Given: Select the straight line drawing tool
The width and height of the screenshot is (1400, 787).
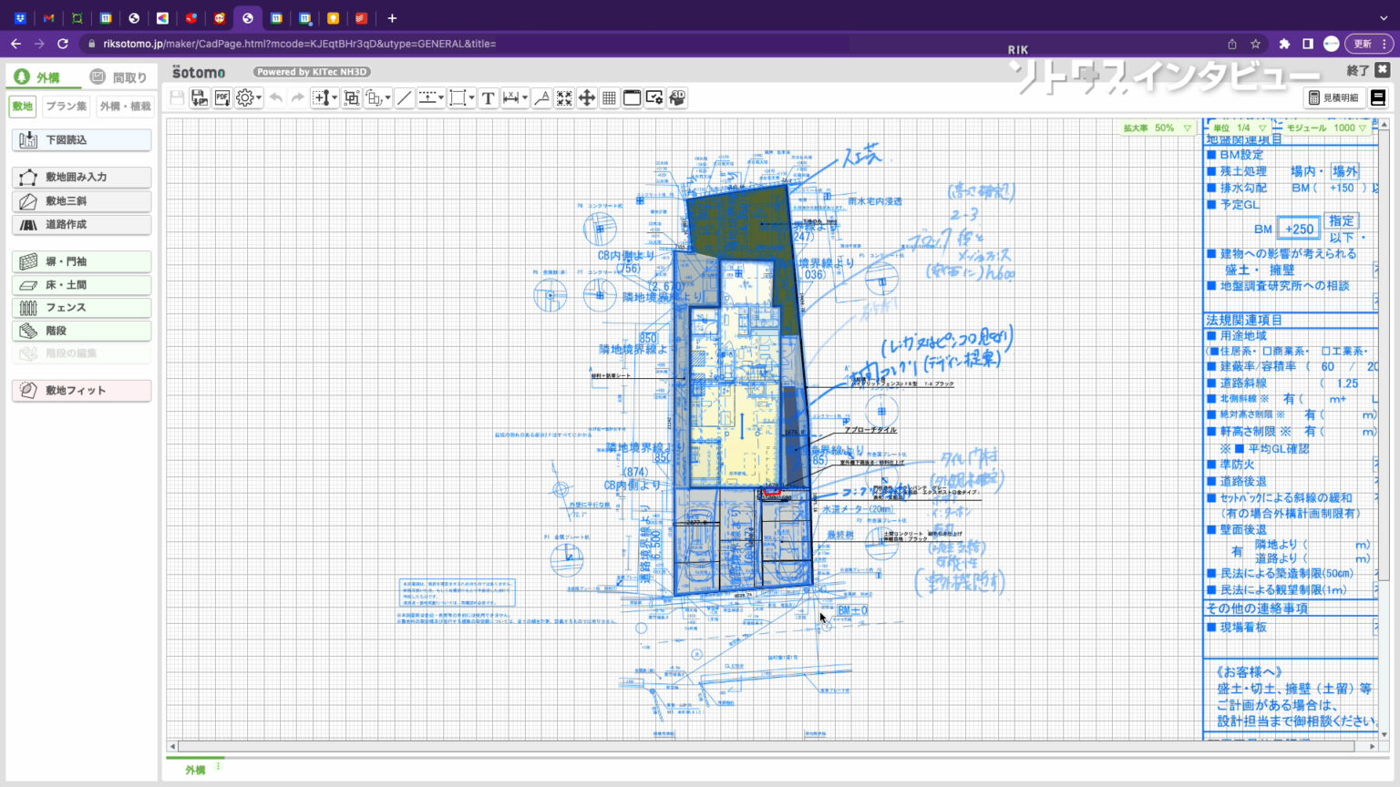Looking at the screenshot, I should pyautogui.click(x=405, y=98).
